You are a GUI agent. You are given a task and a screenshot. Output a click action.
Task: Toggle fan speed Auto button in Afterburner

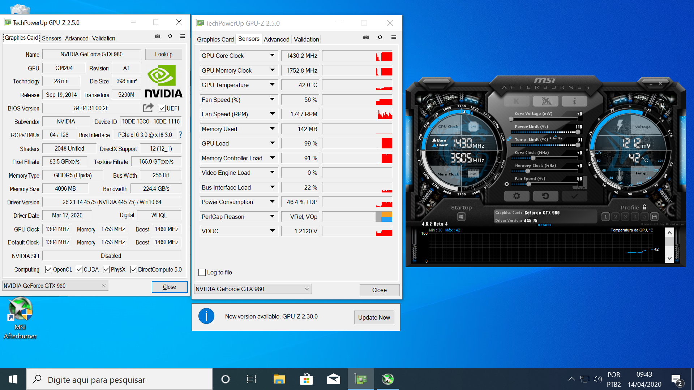pyautogui.click(x=581, y=187)
